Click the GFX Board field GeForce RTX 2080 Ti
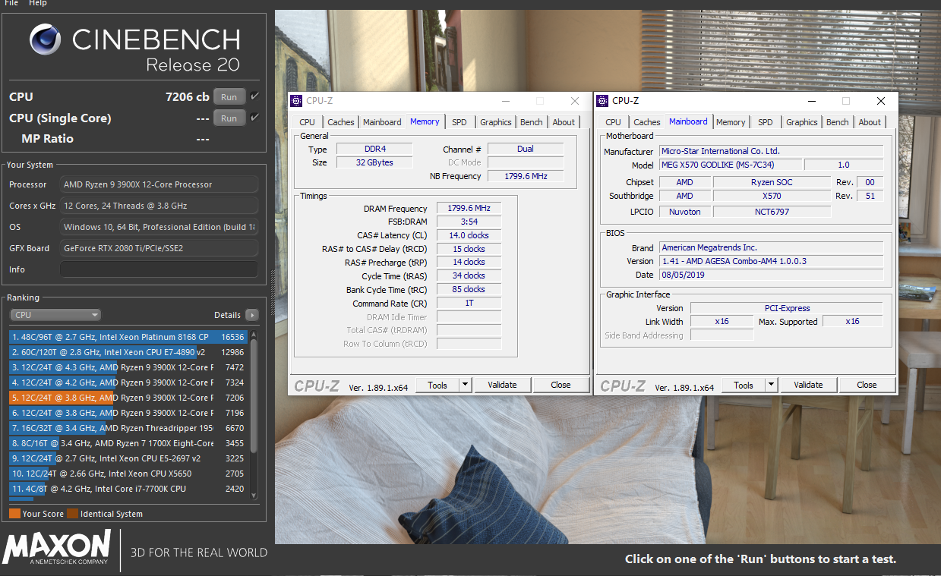 (159, 248)
